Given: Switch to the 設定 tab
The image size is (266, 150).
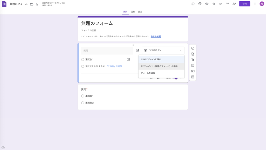Looking at the screenshot, I should click(x=140, y=12).
